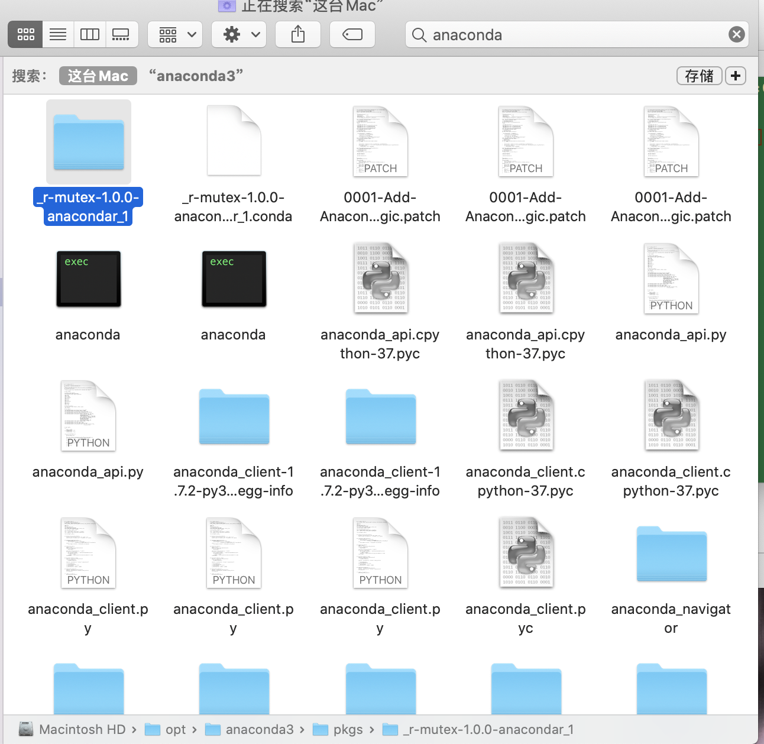Image resolution: width=764 pixels, height=744 pixels.
Task: Open the group-by arrangement dropdown
Action: tap(175, 34)
